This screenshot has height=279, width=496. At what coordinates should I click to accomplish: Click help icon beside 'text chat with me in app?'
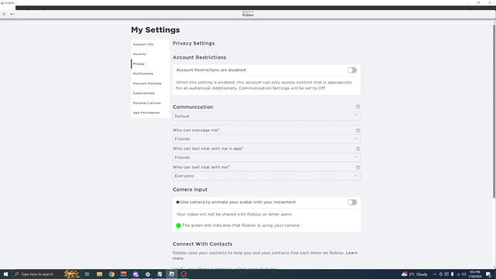click(358, 149)
